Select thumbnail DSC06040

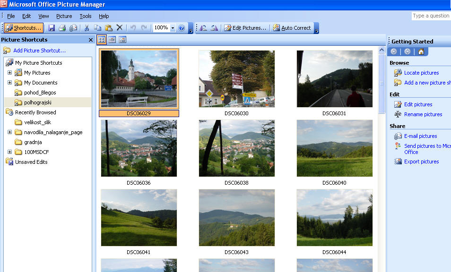(335, 148)
